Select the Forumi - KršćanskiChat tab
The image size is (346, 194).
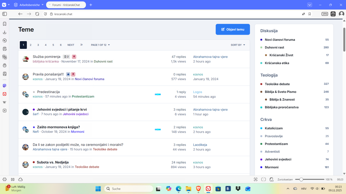tap(66, 5)
